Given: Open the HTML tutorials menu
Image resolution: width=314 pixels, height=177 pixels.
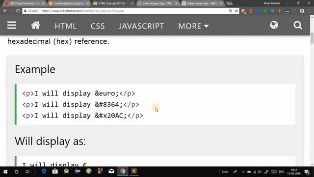Looking at the screenshot, I should [65, 26].
